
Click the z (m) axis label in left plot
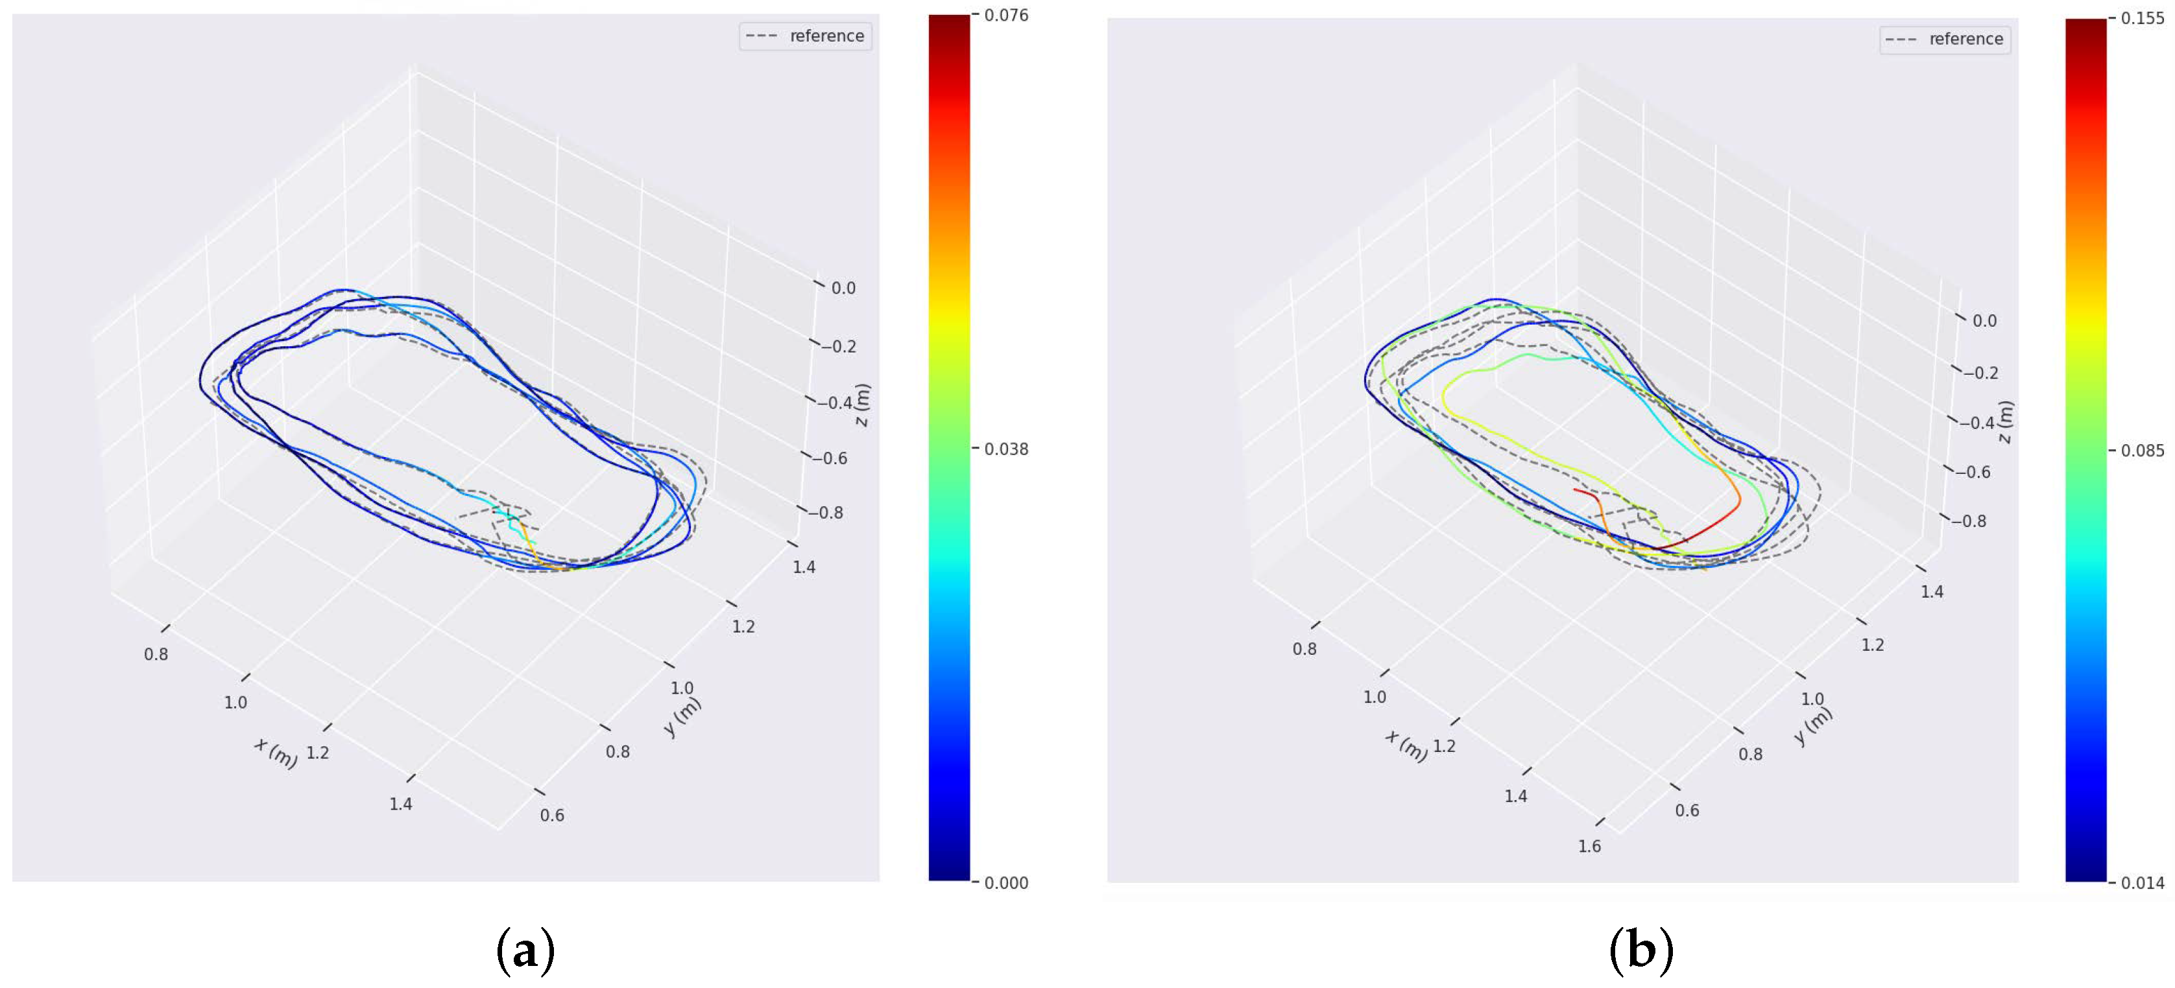861,405
